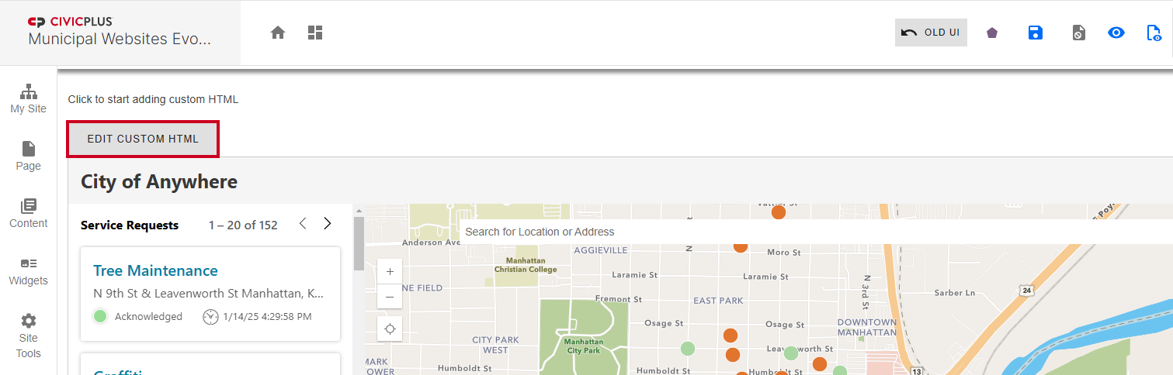Click the blue page preview document icon
This screenshot has height=375, width=1173.
click(x=1154, y=33)
